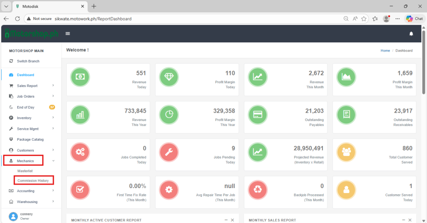Click the Revenue Today money icon
427x223 pixels.
80,77
